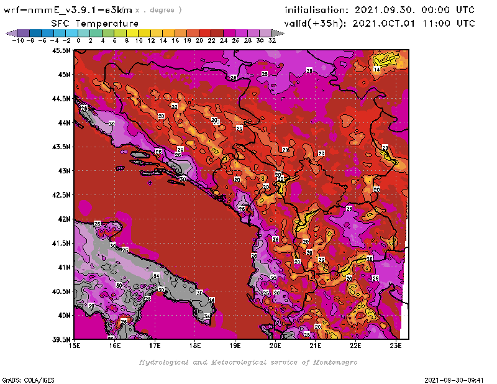Click the '44.5N' latitude label
Viewport: 497px width, 384px height.
pos(61,98)
